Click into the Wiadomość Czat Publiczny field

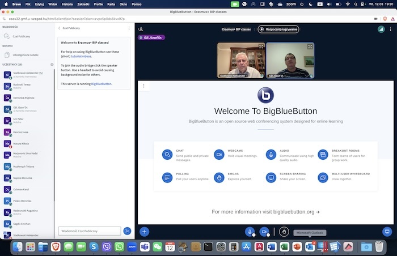(90, 231)
